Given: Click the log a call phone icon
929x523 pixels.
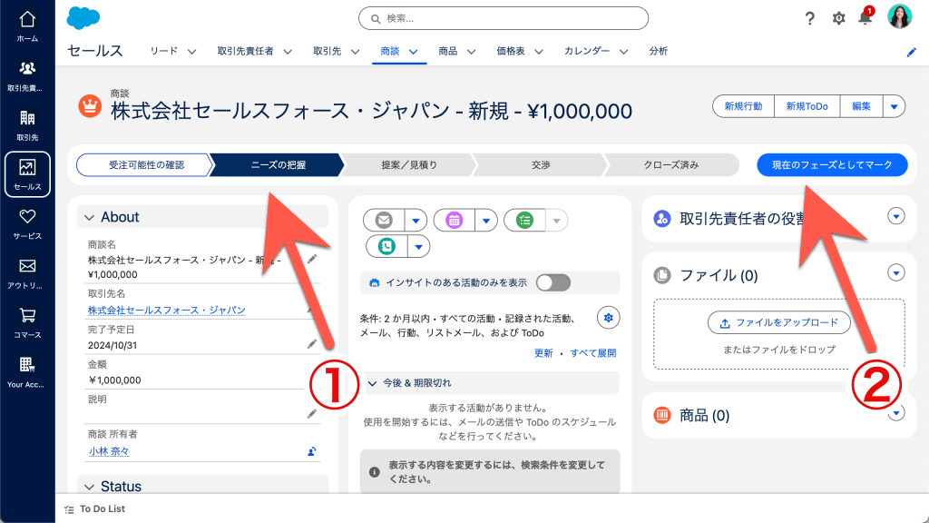Looking at the screenshot, I should click(386, 246).
